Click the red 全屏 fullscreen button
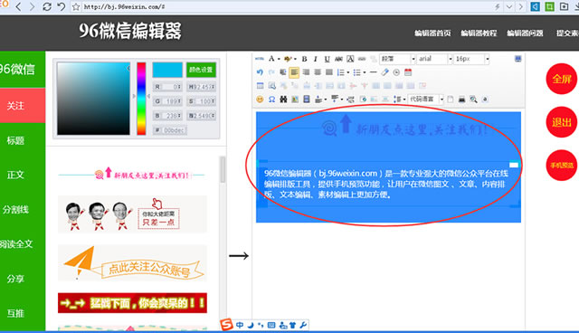The width and height of the screenshot is (579, 333). tap(561, 79)
